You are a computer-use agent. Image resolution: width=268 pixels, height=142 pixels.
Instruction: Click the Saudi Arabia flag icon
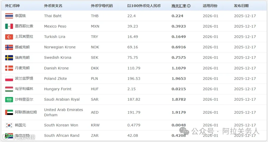(9, 99)
